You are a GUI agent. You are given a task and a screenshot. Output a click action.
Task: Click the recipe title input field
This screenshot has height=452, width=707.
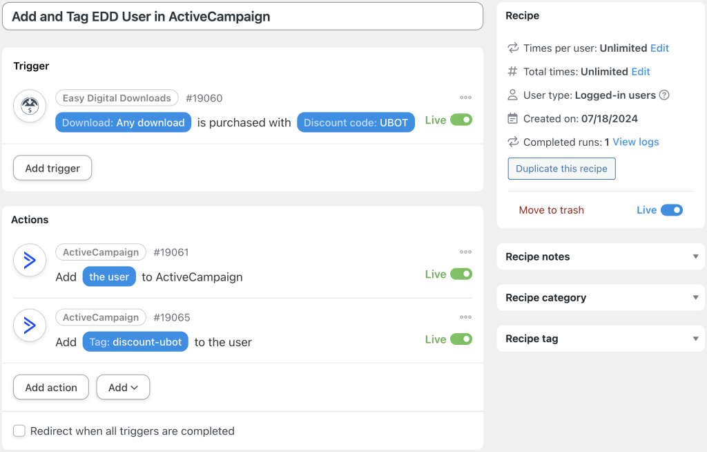pyautogui.click(x=242, y=17)
